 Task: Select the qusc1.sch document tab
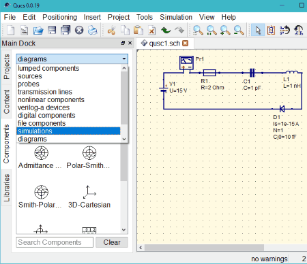pyautogui.click(x=164, y=43)
